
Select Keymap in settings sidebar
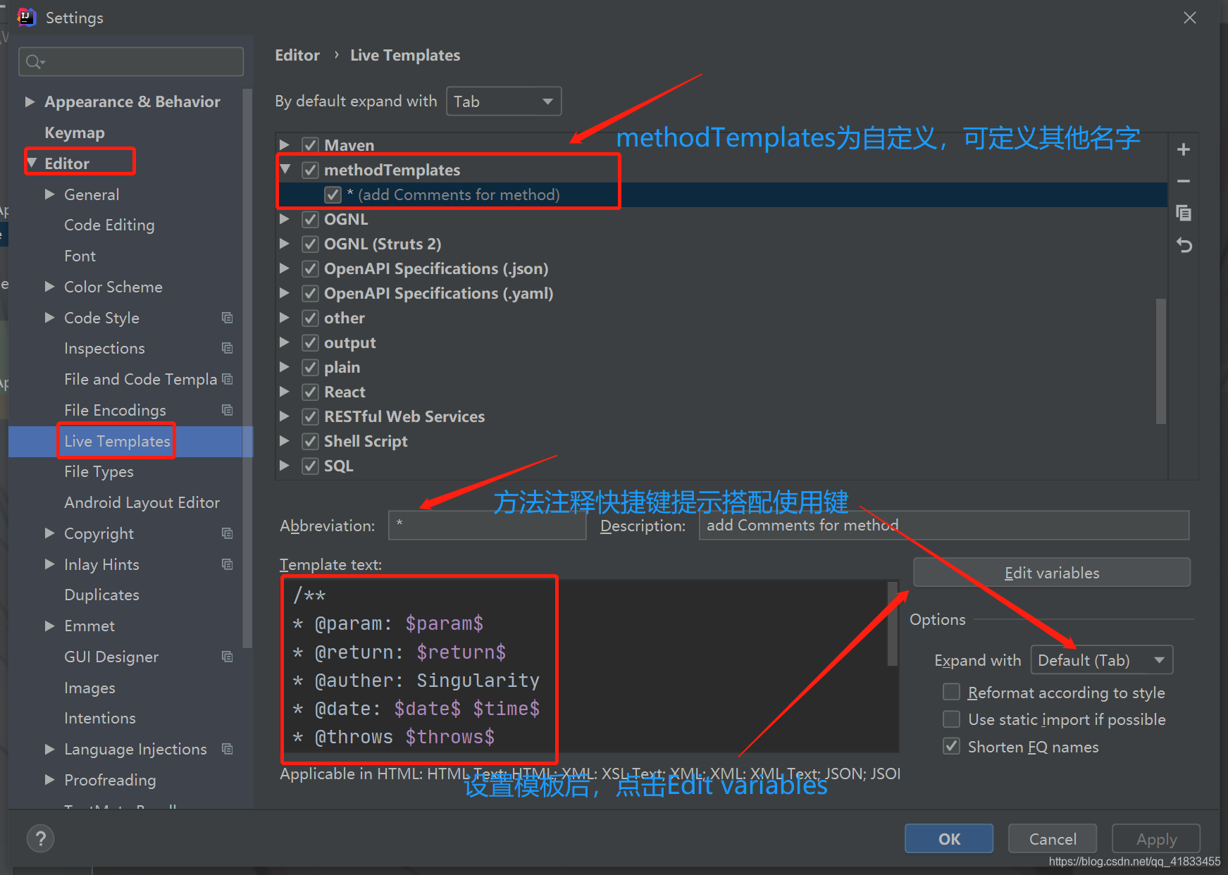pyautogui.click(x=75, y=132)
